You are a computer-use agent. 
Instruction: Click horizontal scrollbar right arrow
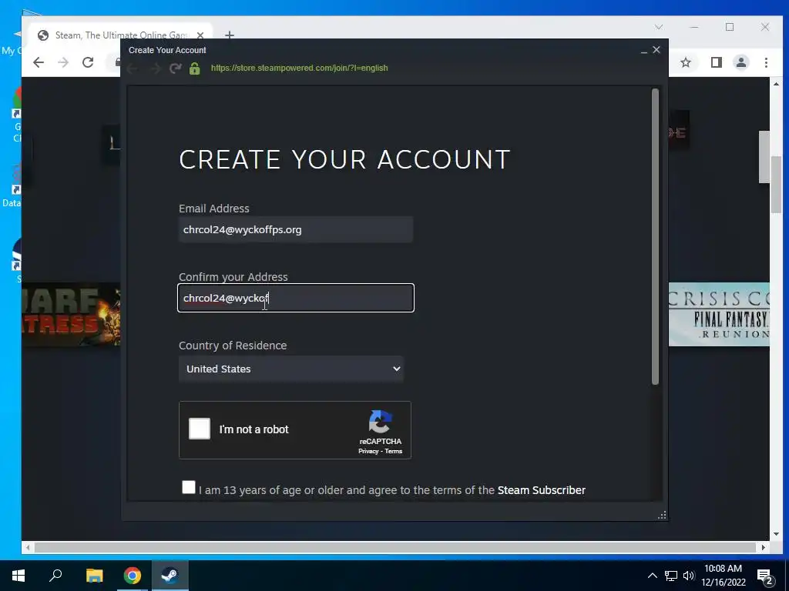click(x=764, y=547)
